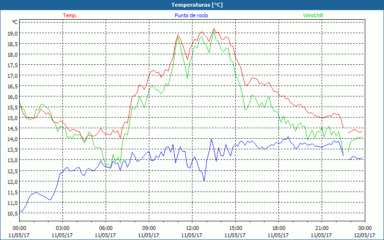Select the green Windchill legend label
This screenshot has width=384, height=240.
[x=313, y=15]
